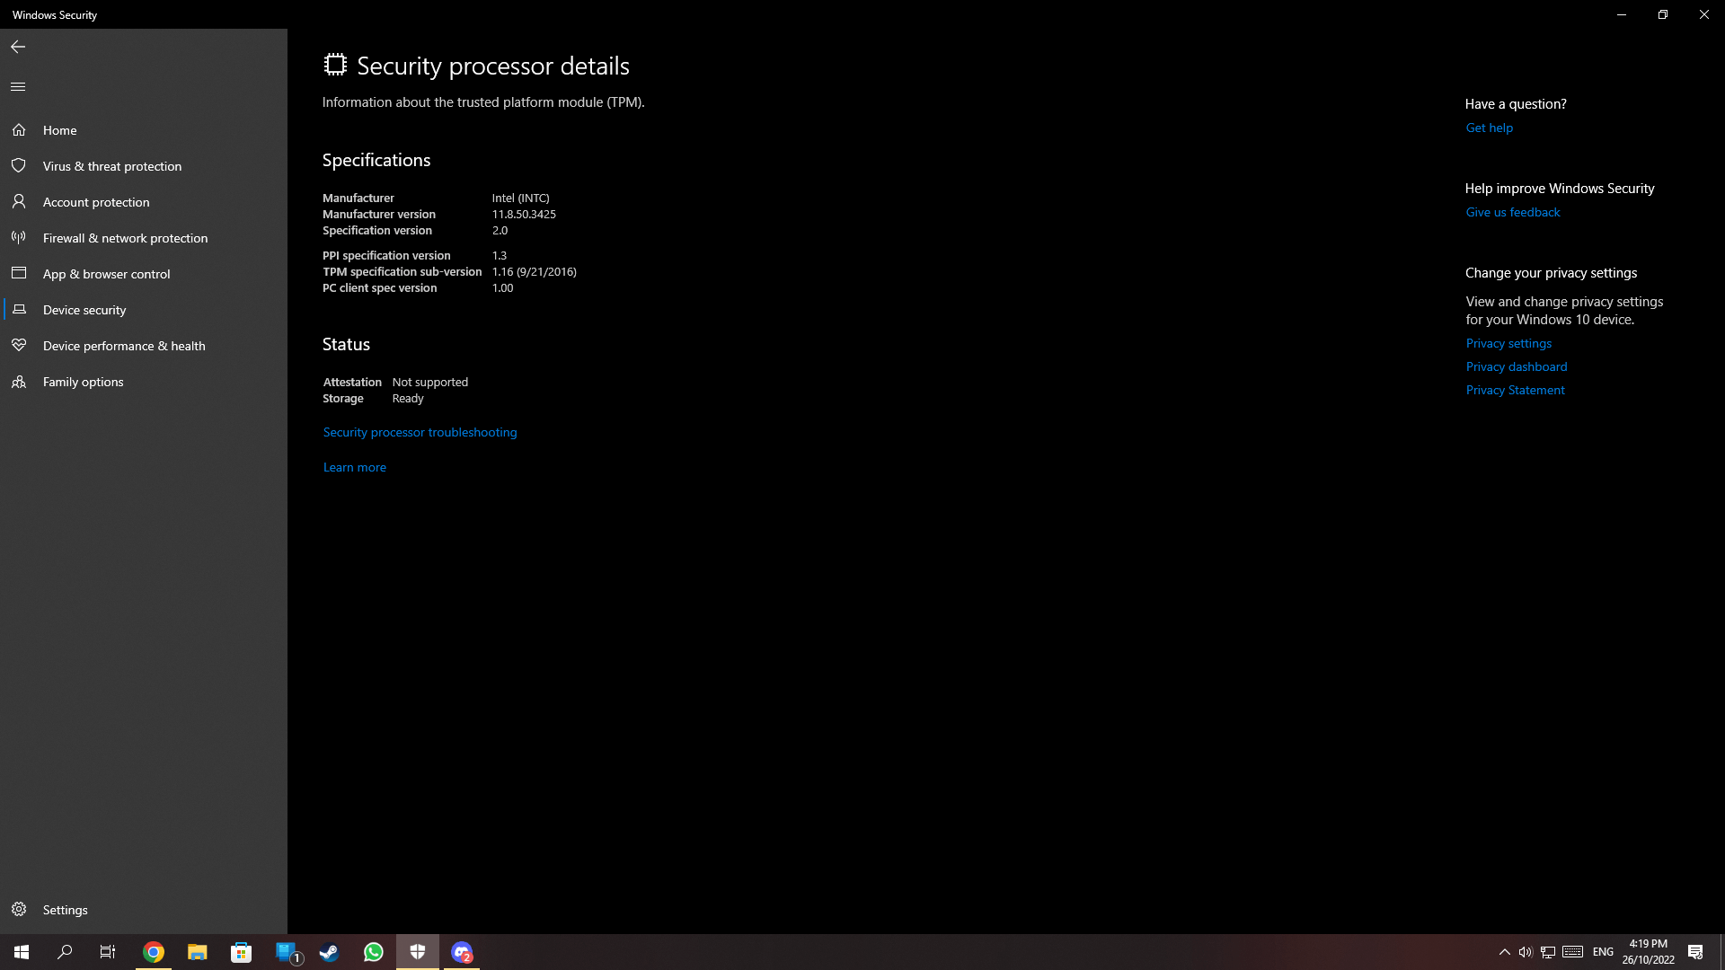Open Virus & threat protection
Image resolution: width=1725 pixels, height=970 pixels.
click(x=111, y=166)
